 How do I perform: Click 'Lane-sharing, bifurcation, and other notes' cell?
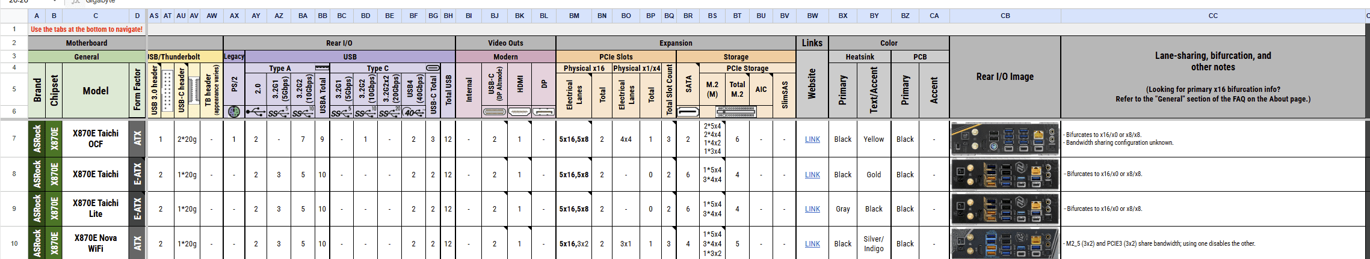coord(1213,77)
